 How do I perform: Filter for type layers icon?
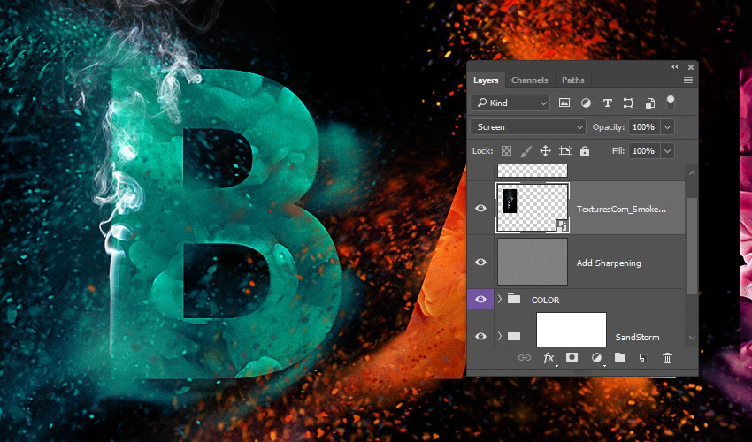607,103
